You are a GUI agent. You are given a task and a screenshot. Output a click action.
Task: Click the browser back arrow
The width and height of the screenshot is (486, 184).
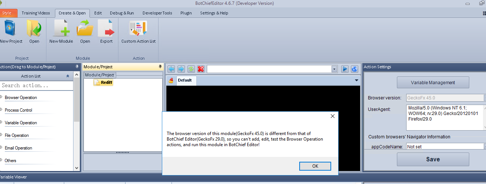(171, 69)
